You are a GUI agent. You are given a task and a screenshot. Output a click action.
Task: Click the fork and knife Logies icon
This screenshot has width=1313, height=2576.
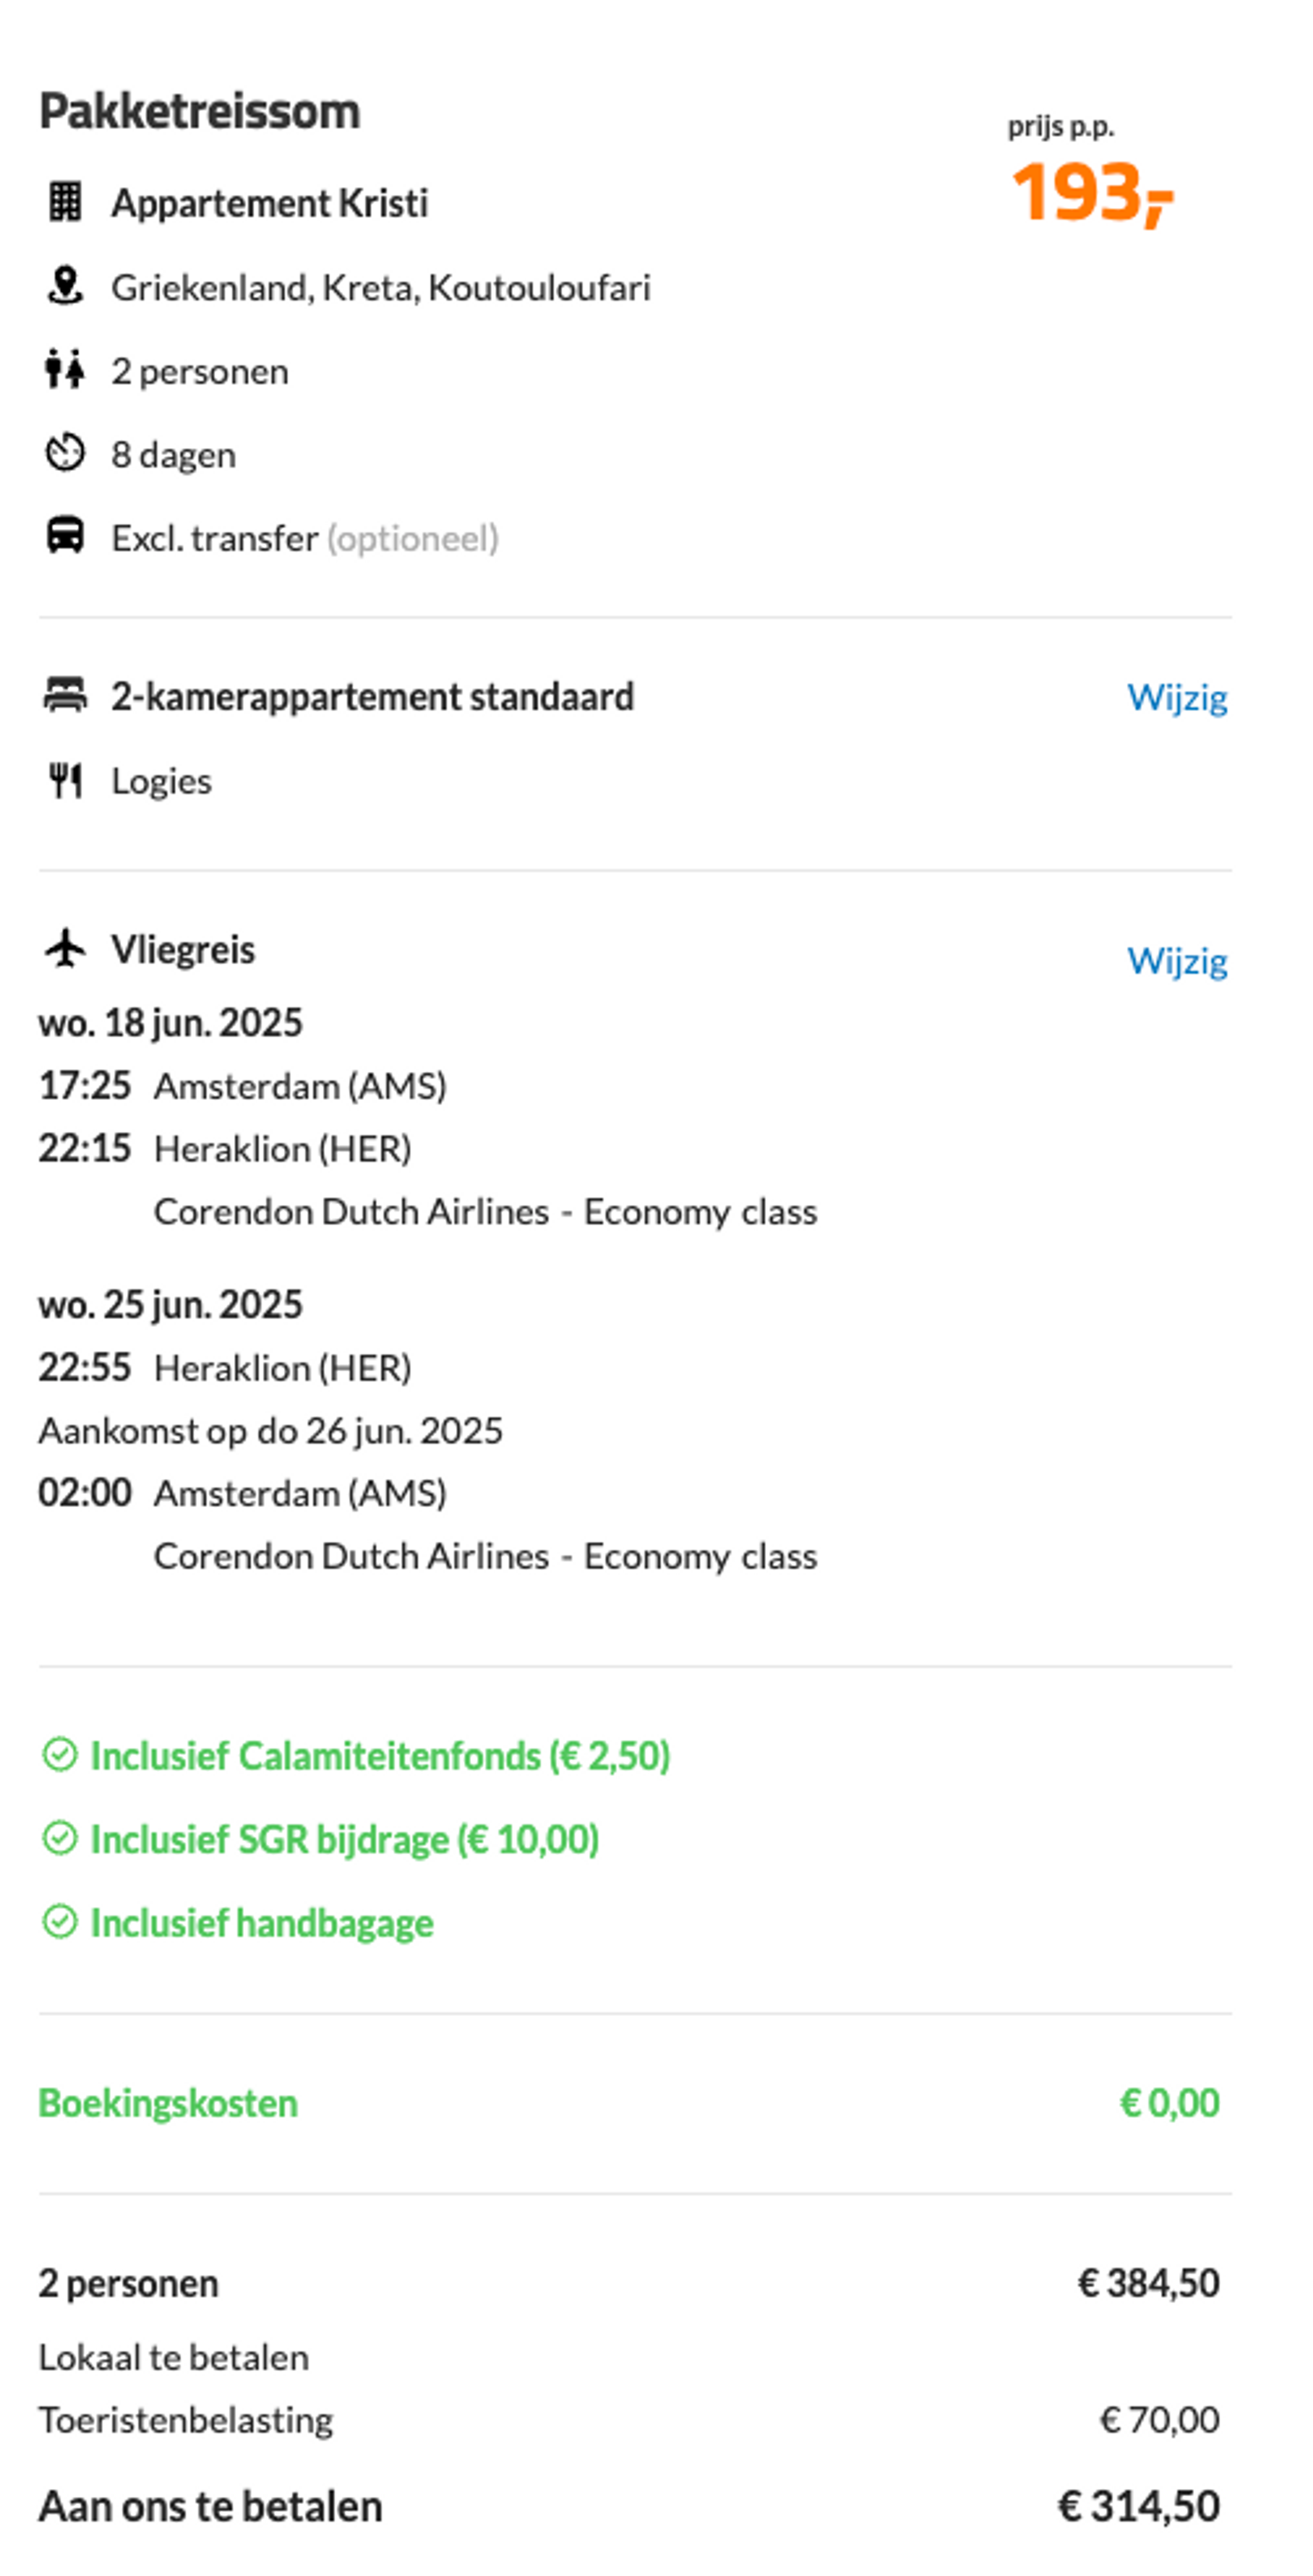65,780
